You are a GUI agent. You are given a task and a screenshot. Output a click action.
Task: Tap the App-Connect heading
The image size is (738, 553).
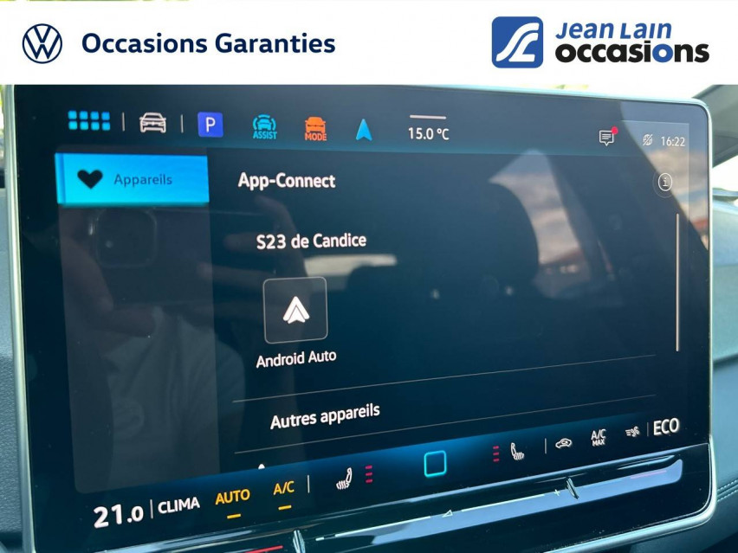[x=286, y=181]
